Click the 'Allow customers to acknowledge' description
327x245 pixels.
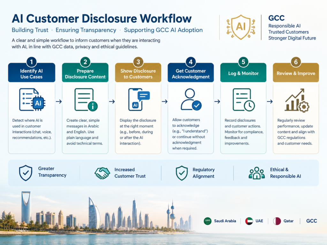[x=190, y=134]
